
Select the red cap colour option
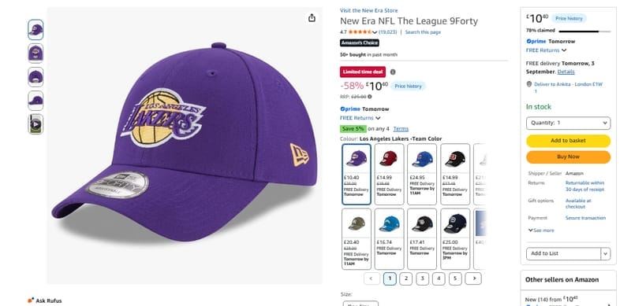(389, 175)
